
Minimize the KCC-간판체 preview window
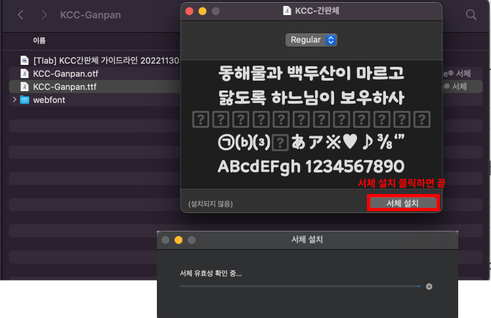pyautogui.click(x=203, y=11)
